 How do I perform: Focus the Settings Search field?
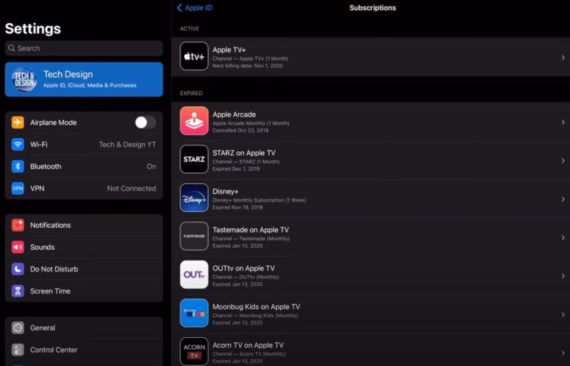click(x=84, y=48)
